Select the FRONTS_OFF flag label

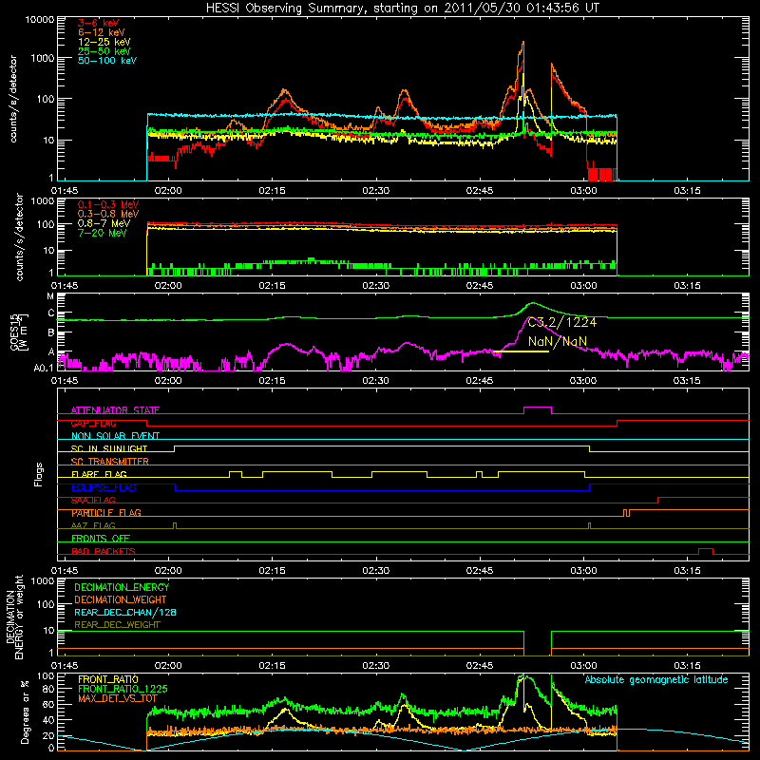pyautogui.click(x=101, y=539)
